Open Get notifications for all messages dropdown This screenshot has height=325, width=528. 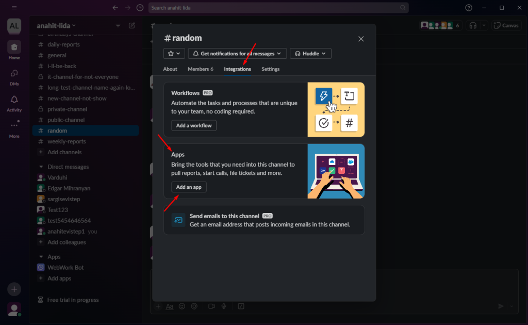pyautogui.click(x=237, y=54)
